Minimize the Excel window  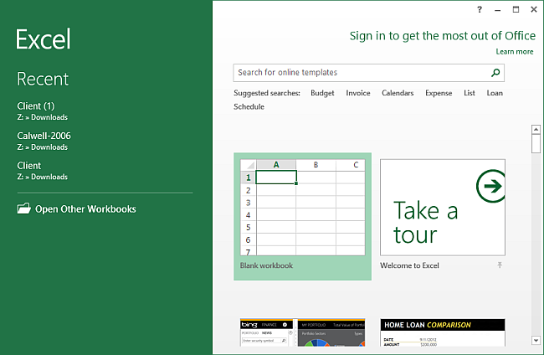(x=497, y=9)
